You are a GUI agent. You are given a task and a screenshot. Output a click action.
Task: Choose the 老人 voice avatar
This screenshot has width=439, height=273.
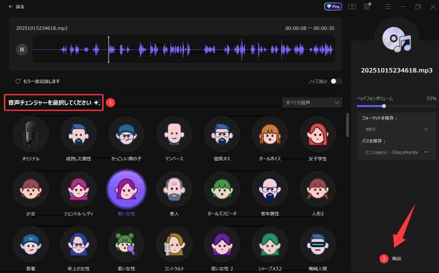point(174,189)
